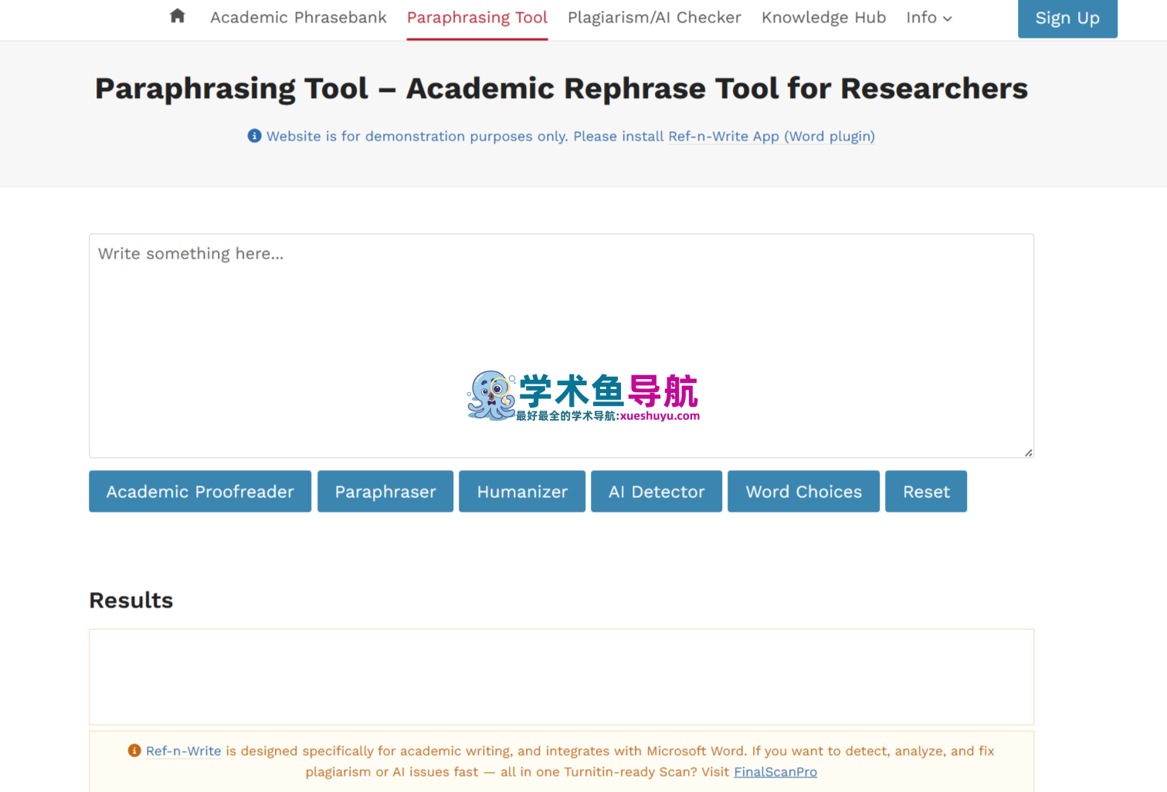
Task: Click the Word Choices button
Action: tap(803, 492)
